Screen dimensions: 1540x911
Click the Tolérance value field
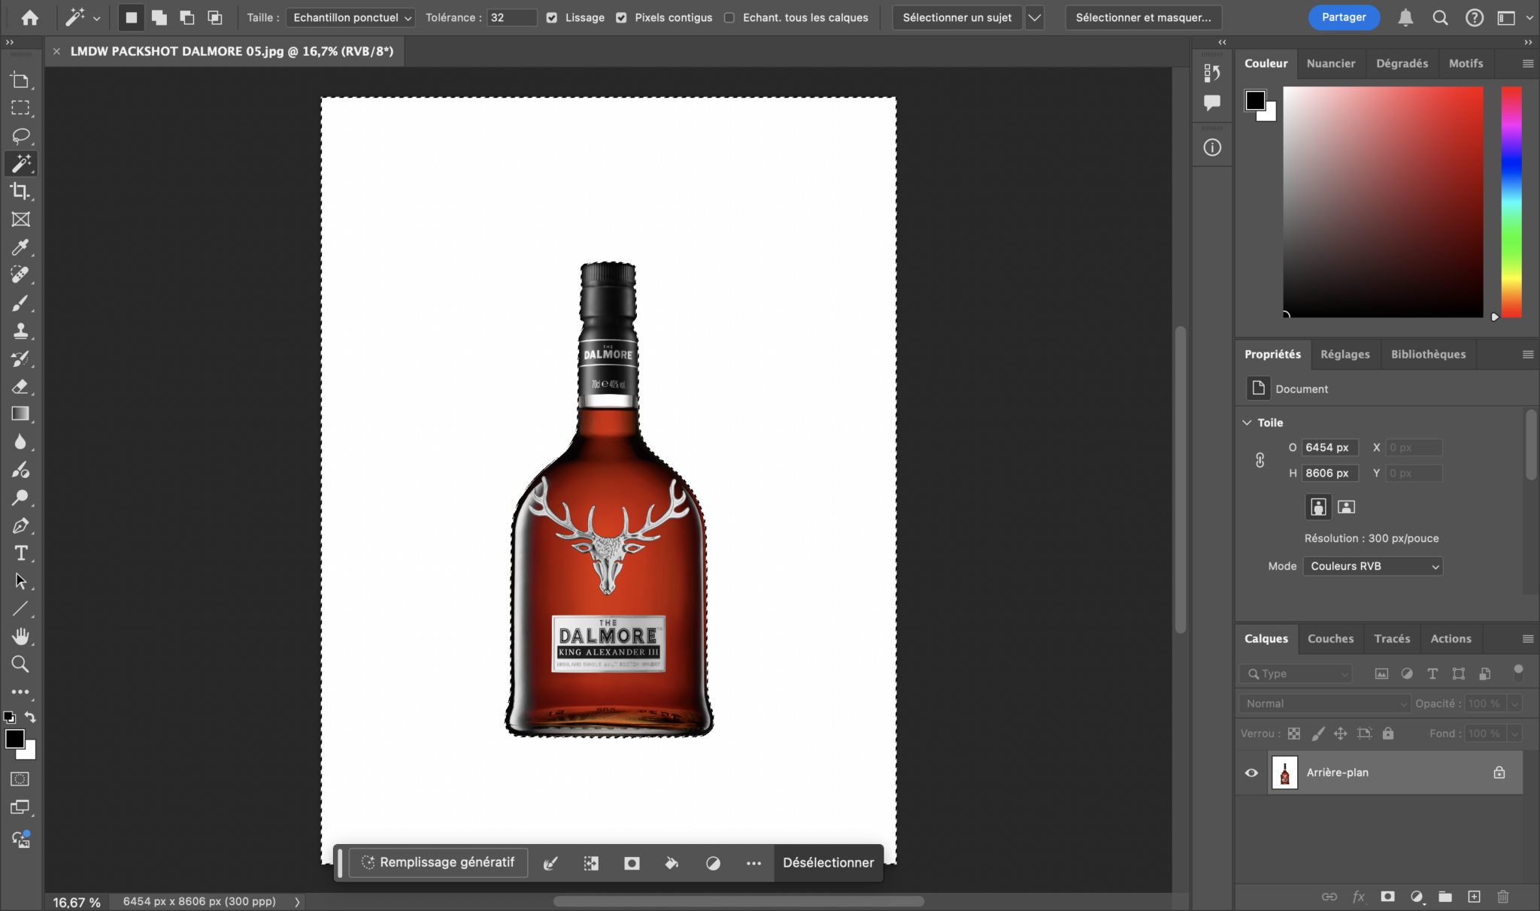click(x=511, y=17)
